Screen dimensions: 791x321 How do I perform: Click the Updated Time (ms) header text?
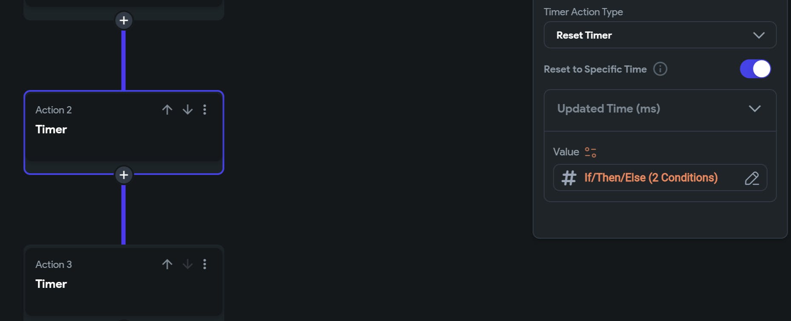tap(609, 109)
